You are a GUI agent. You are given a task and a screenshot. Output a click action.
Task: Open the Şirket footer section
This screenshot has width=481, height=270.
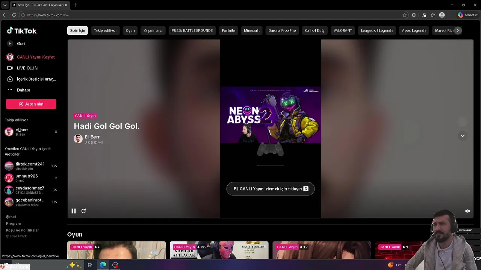[11, 217]
